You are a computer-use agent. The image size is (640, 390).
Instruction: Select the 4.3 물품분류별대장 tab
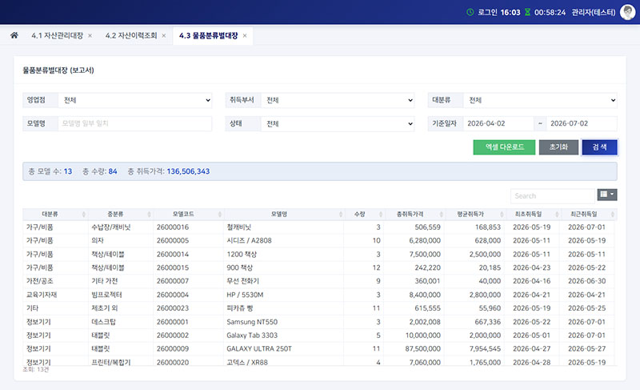pyautogui.click(x=208, y=35)
